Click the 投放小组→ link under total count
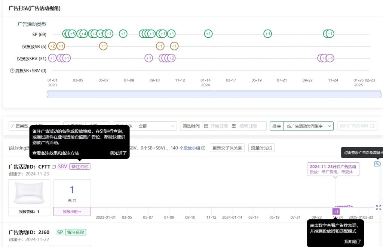The height and width of the screenshot is (247, 383). tap(72, 212)
